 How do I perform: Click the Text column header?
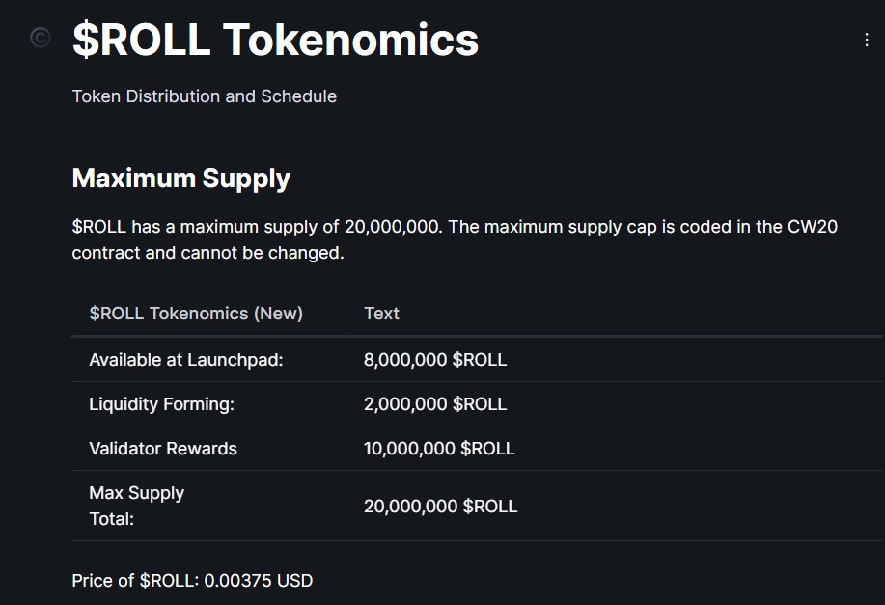coord(381,314)
